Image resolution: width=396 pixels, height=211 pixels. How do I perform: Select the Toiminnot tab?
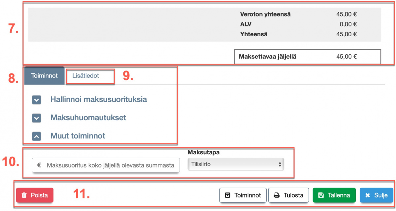coord(44,75)
